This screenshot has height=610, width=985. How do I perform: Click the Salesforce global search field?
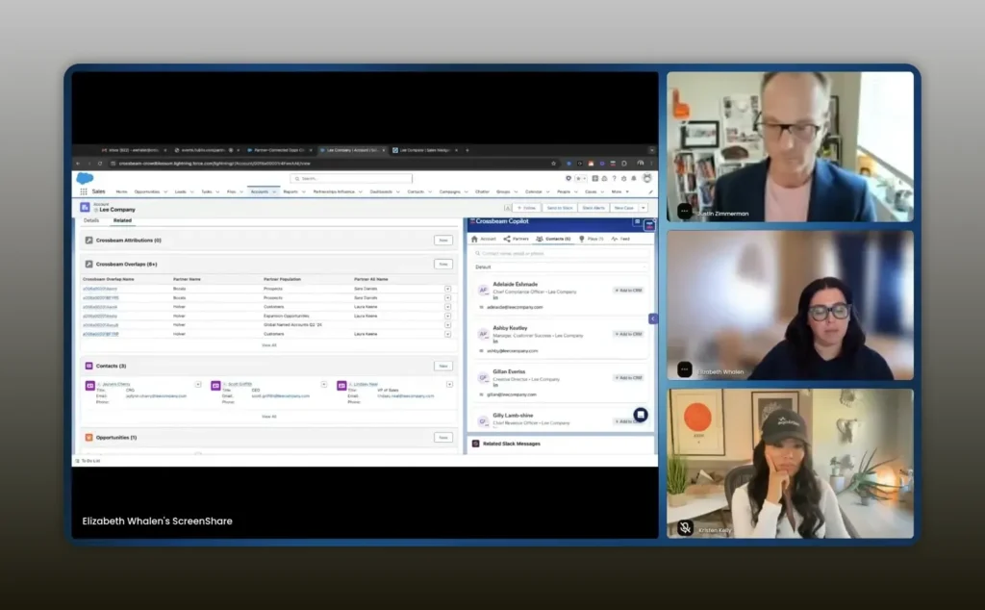coord(353,178)
